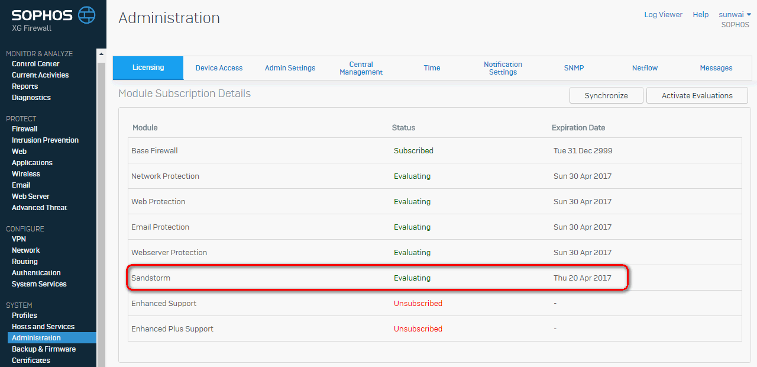Click the Activate Evaluations button
757x367 pixels.
point(697,95)
